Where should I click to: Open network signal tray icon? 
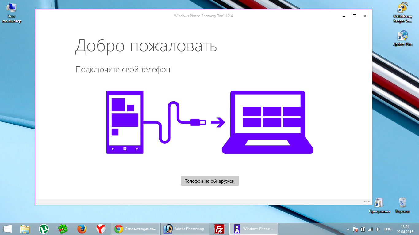point(370,229)
